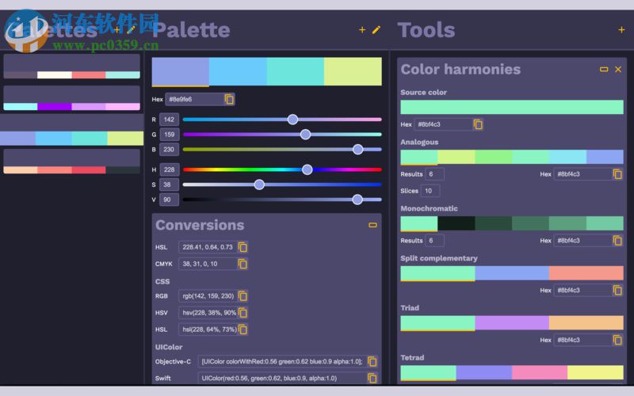The image size is (634, 396).
Task: Click the Source color mint bar
Action: pos(512,107)
